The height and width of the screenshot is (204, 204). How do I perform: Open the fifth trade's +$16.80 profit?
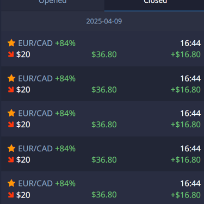(186, 195)
